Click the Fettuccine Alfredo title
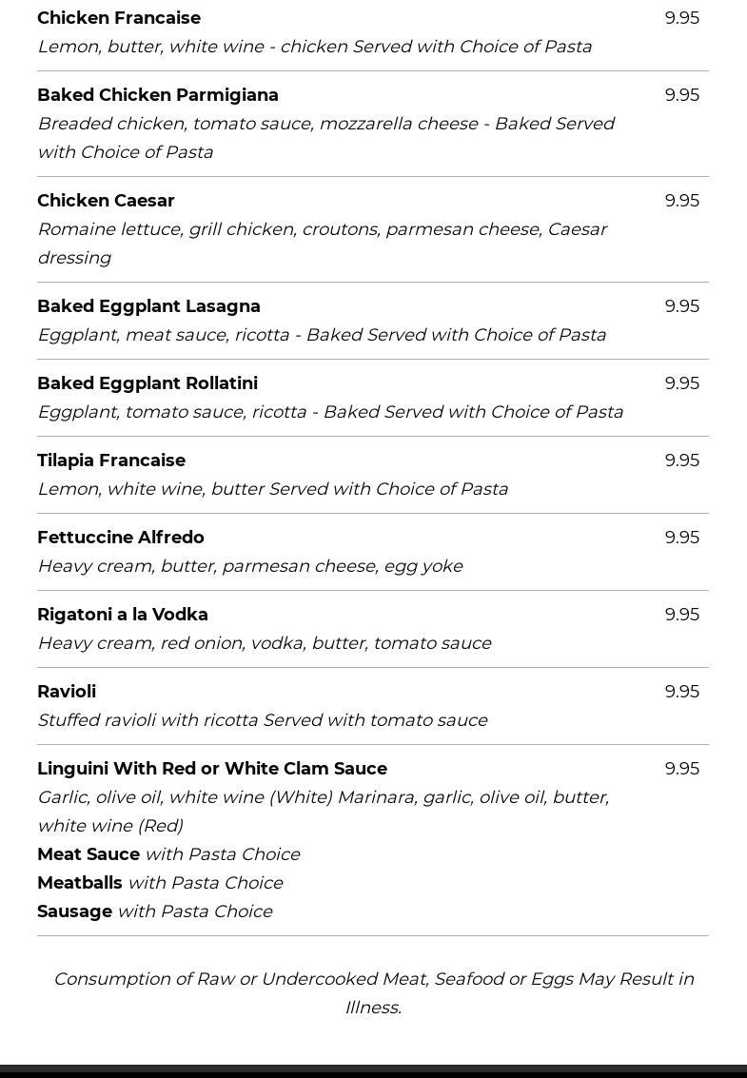747x1078 pixels. click(121, 538)
